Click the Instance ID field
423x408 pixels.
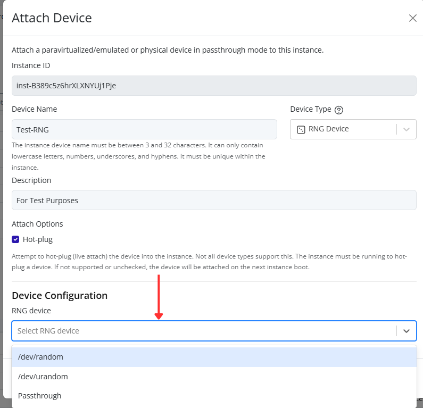(214, 86)
